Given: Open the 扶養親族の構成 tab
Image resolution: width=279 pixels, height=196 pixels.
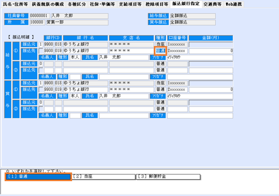Looking at the screenshot, I should [x=48, y=4].
